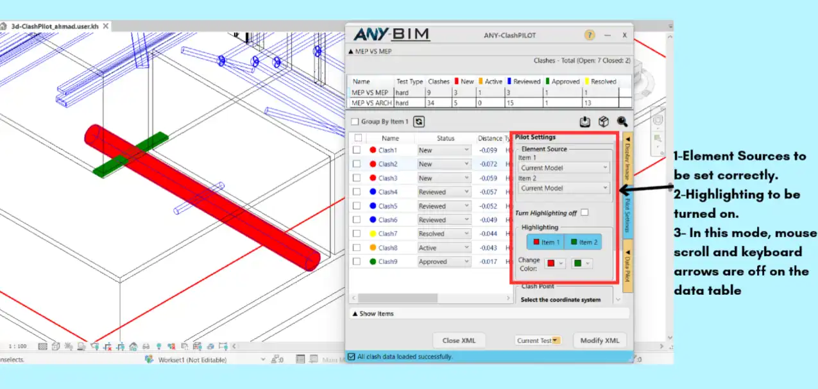Open the green Change Color swatch dropdown
Screen dimensions: 818x389
581,263
